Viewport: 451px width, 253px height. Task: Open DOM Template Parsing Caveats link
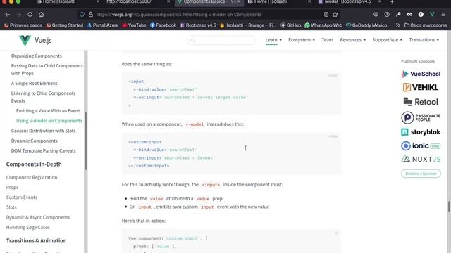tap(43, 150)
